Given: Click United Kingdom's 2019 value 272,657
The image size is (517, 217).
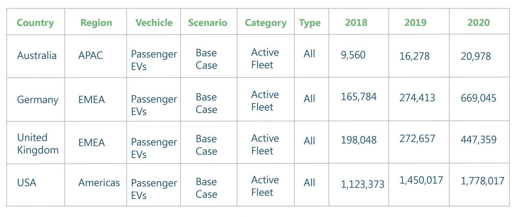Looking at the screenshot, I should pos(417,139).
